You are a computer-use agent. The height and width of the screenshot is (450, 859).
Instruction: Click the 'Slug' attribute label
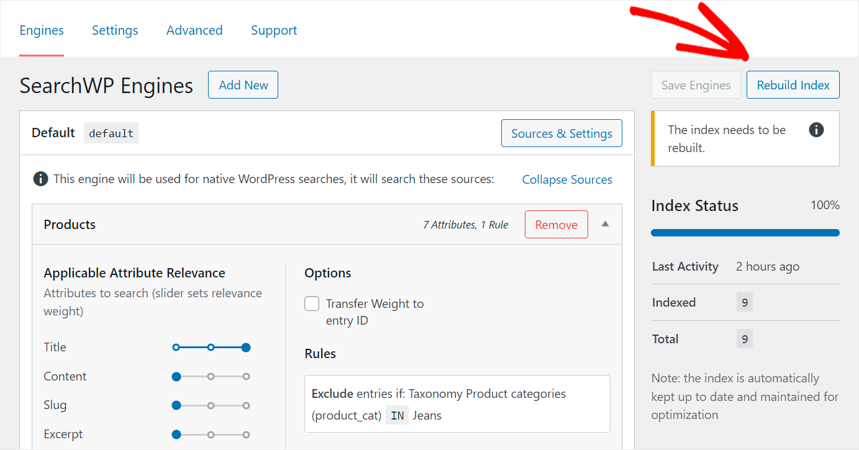[55, 405]
